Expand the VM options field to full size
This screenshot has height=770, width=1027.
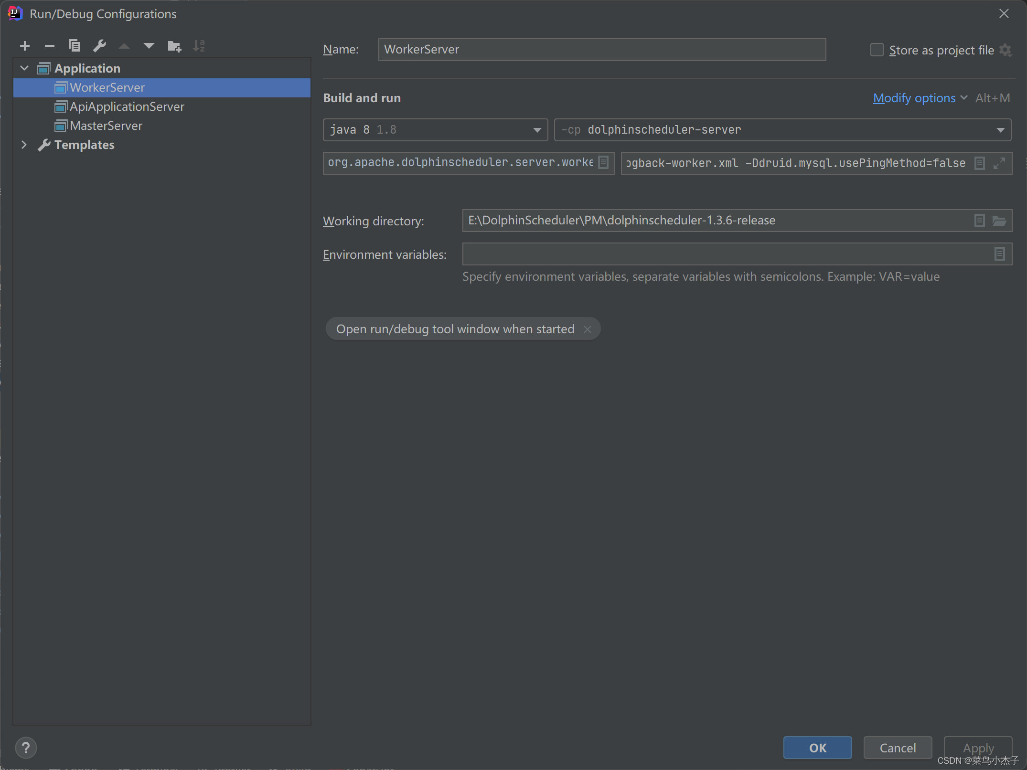click(999, 163)
